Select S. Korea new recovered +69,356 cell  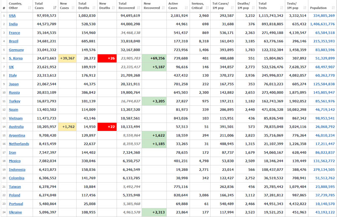click(154, 58)
